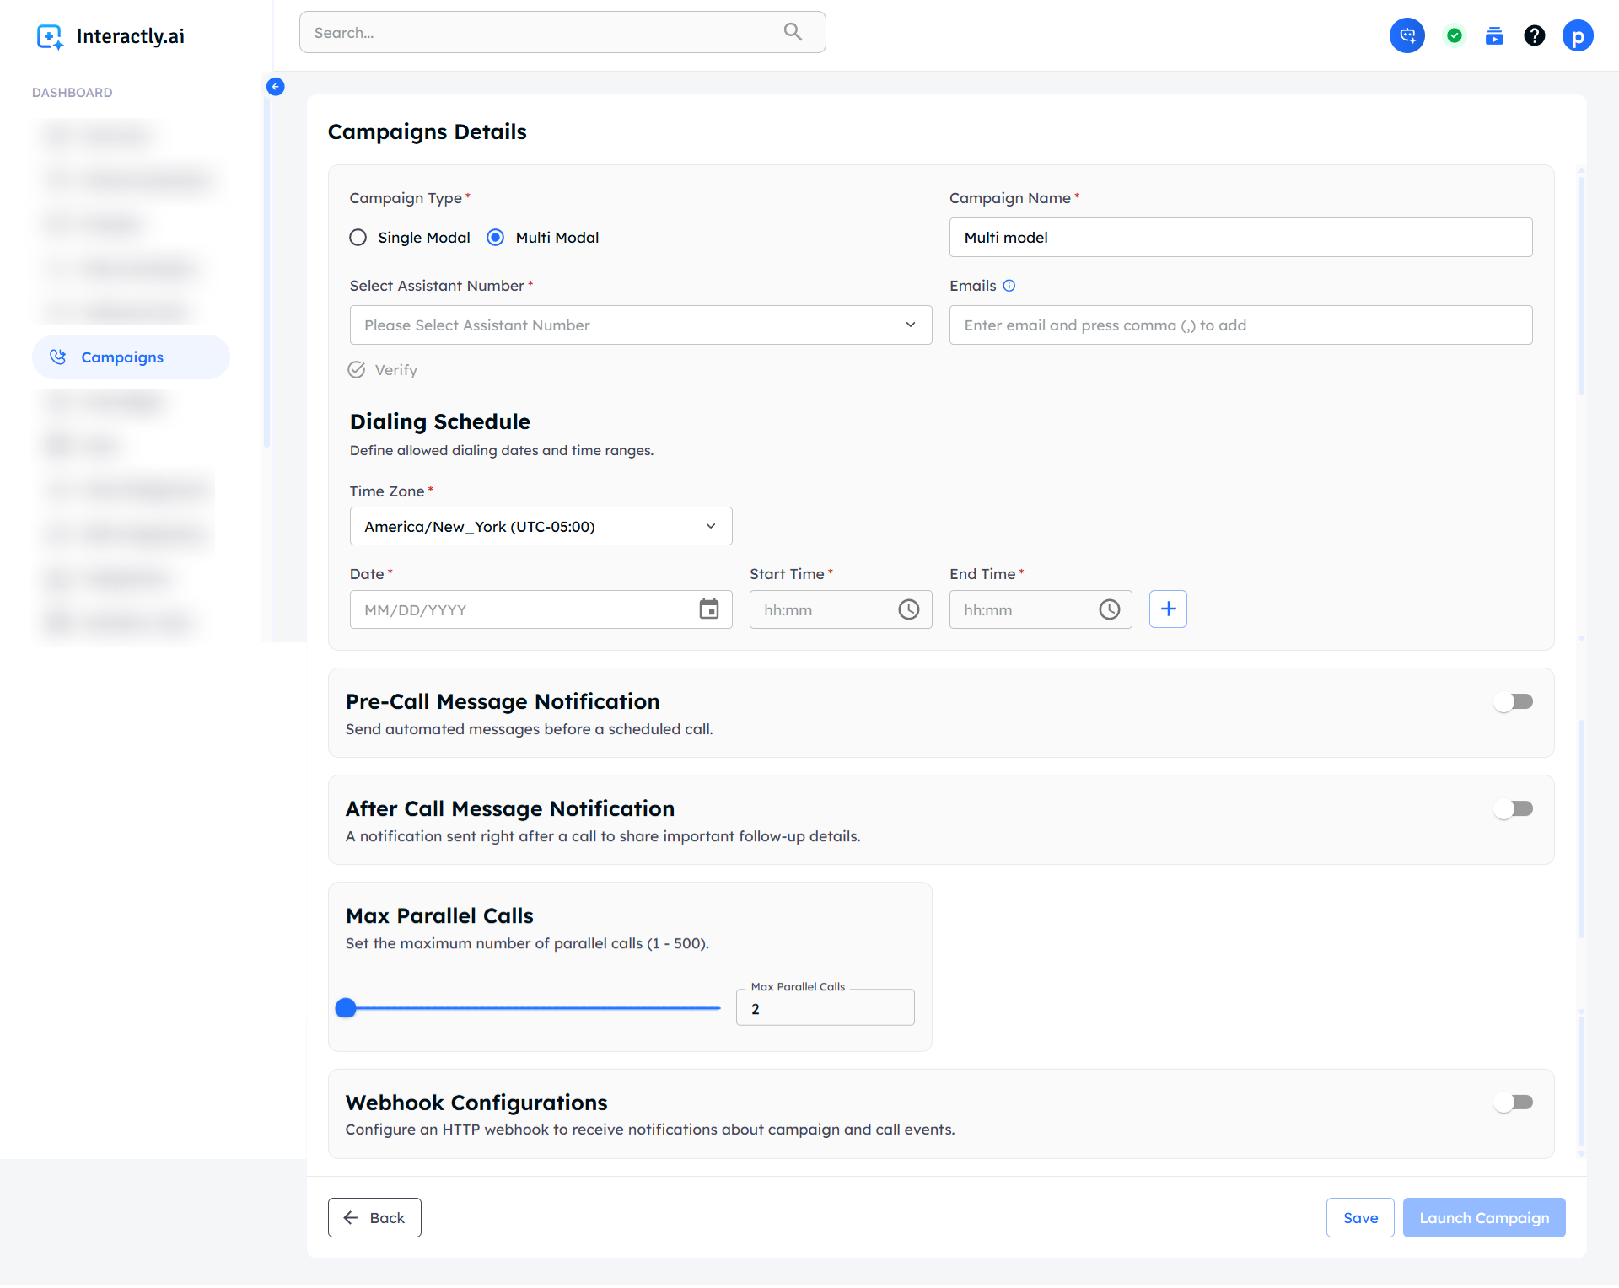This screenshot has width=1619, height=1288.
Task: Turn on After Call Message Notification
Action: click(x=1513, y=808)
